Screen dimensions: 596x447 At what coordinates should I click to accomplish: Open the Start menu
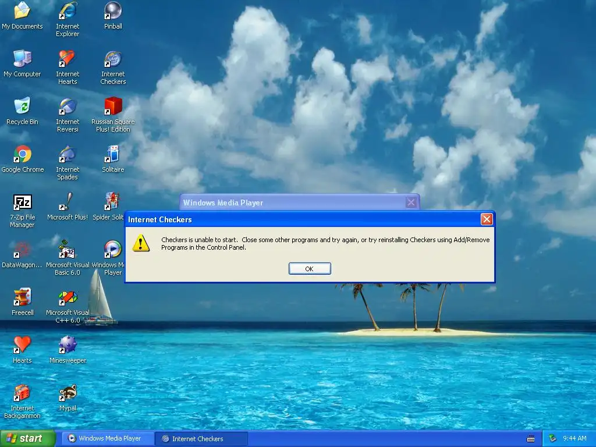[27, 438]
